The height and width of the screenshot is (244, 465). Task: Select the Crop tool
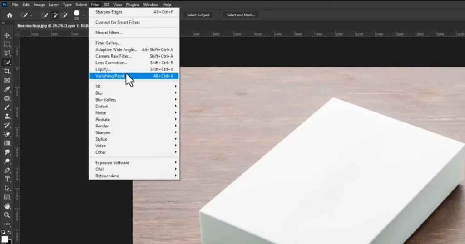[7, 71]
